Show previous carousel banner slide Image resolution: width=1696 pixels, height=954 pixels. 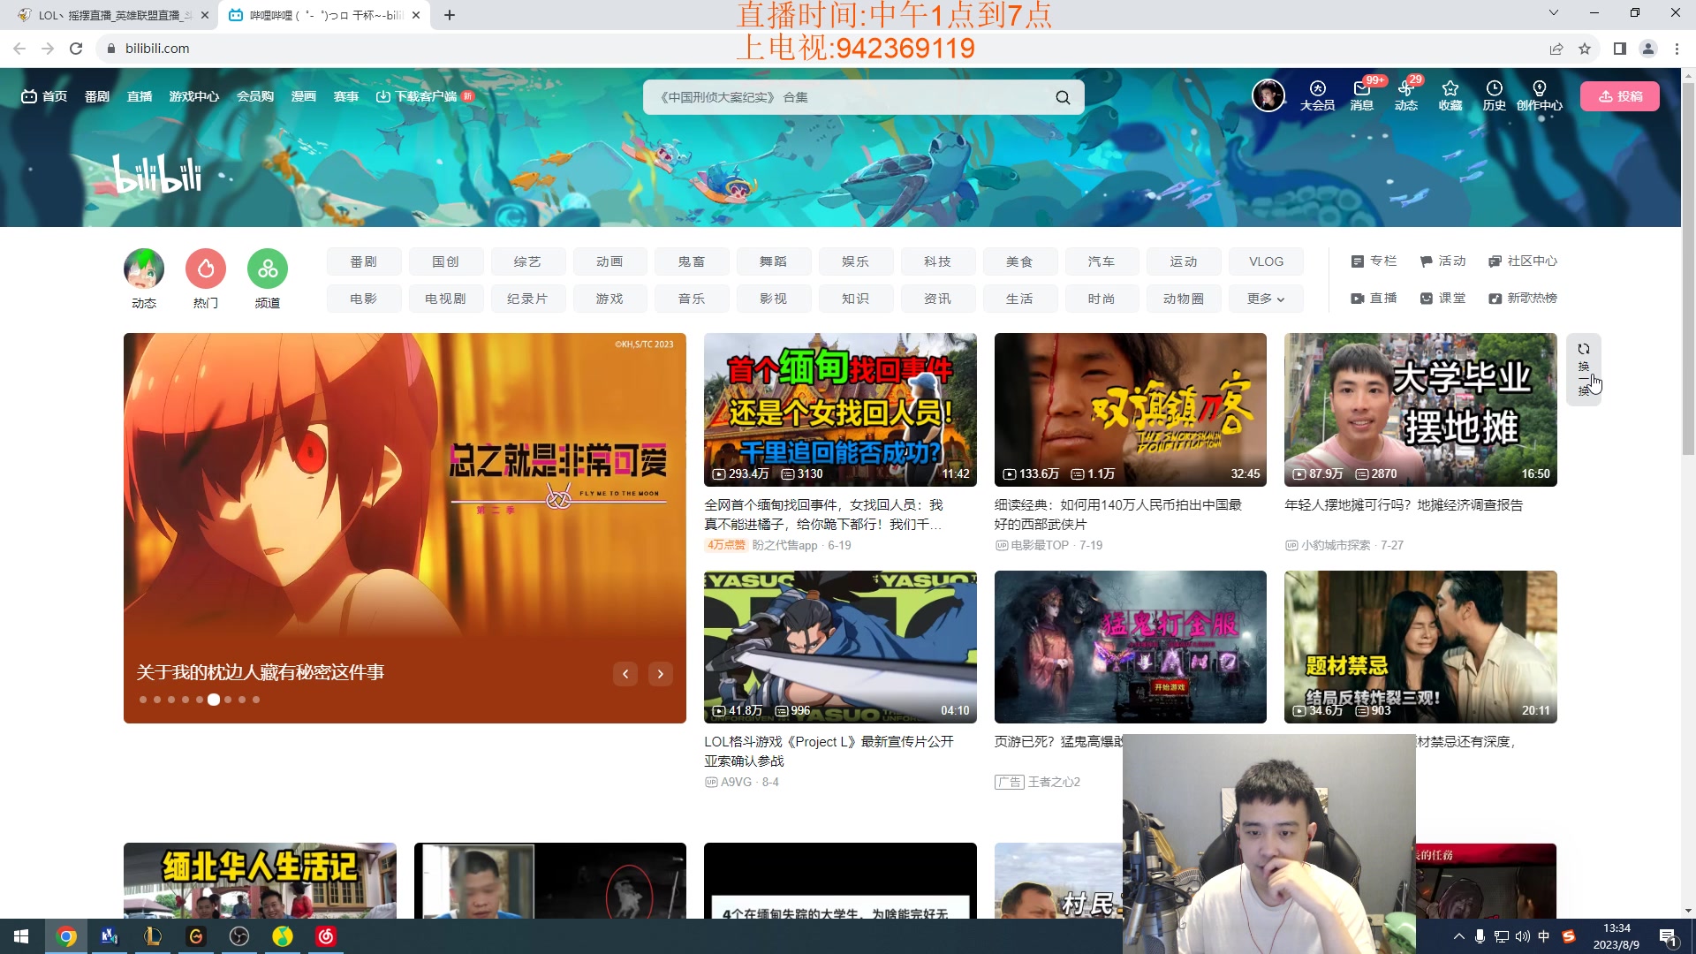click(x=625, y=674)
